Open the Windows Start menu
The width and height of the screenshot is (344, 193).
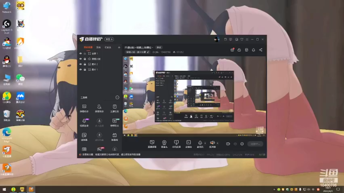click(x=4, y=189)
